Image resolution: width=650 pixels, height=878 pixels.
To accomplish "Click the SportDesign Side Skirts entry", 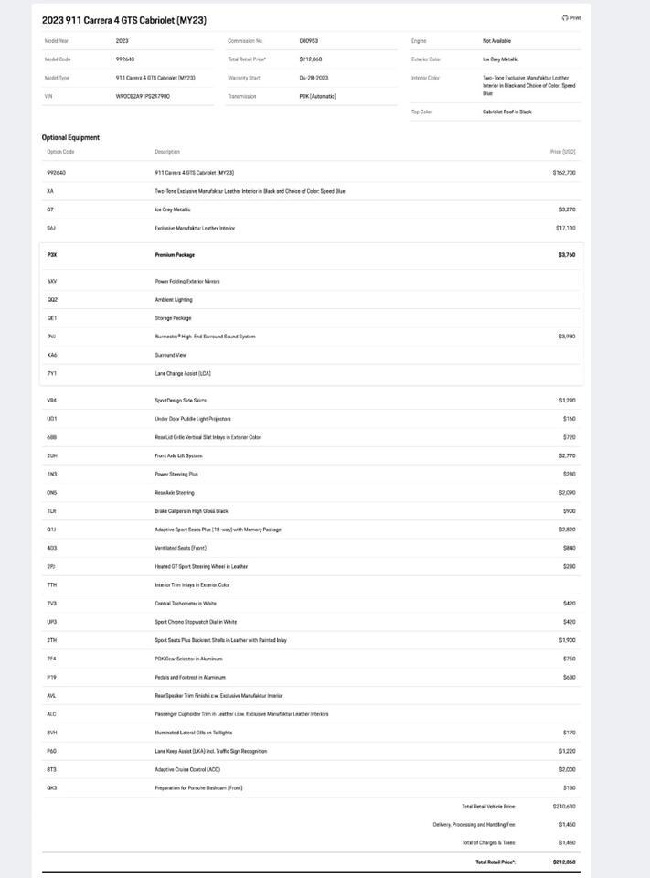I will [180, 401].
